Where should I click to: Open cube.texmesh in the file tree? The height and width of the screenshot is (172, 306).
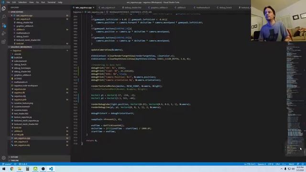(20, 61)
